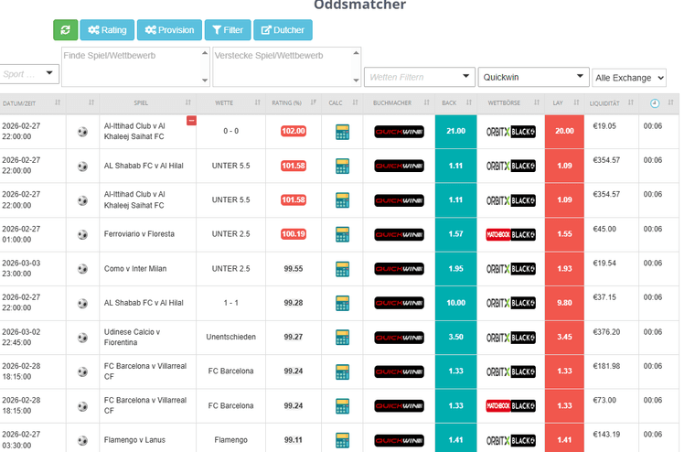Click the clock icon in the table header

[x=655, y=103]
